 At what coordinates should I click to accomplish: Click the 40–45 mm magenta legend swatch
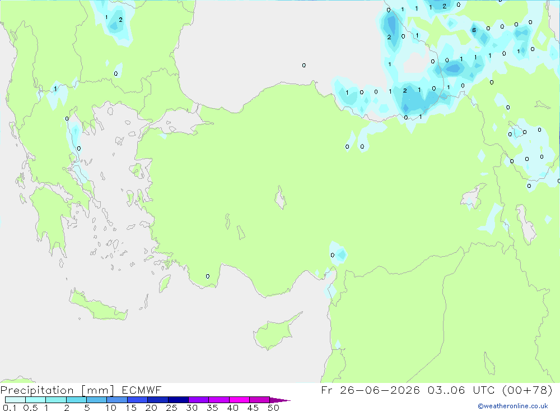coord(239,400)
